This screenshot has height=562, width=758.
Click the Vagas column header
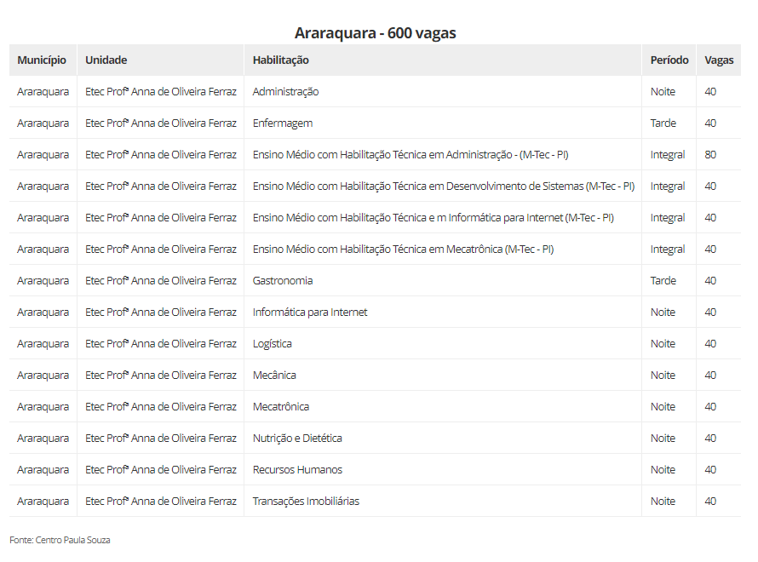tap(719, 60)
